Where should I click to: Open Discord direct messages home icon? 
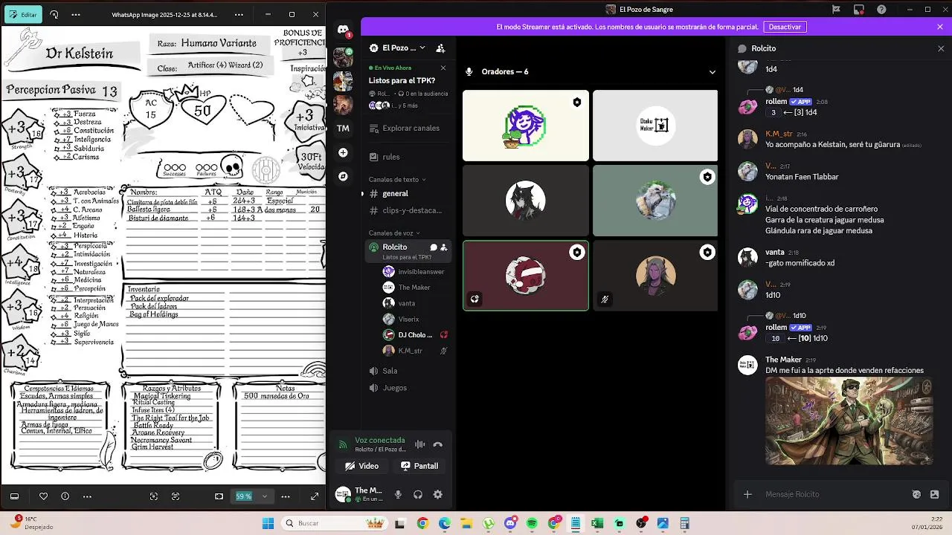point(343,30)
